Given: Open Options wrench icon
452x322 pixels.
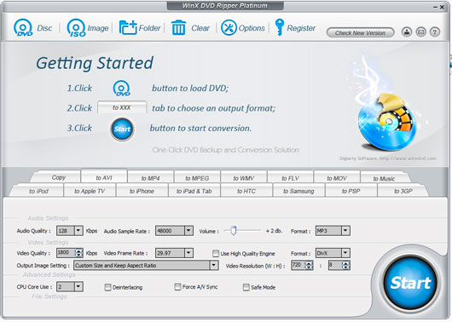Looking at the screenshot, I should 229,27.
